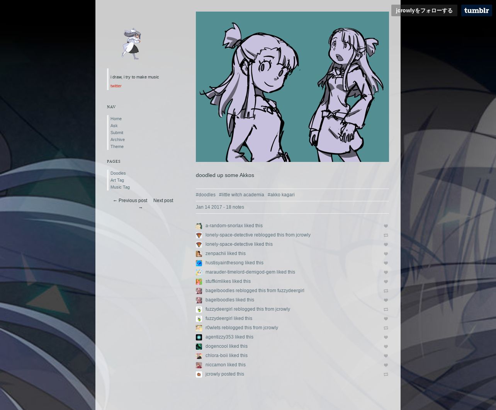Open the Music Tag page
496x410 pixels.
tap(120, 187)
